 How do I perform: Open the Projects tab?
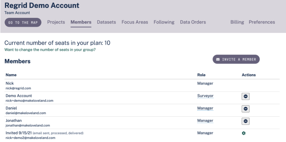tap(56, 22)
